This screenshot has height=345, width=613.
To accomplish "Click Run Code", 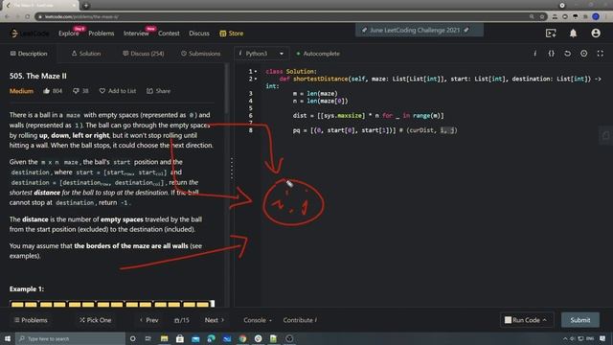I will tap(526, 320).
